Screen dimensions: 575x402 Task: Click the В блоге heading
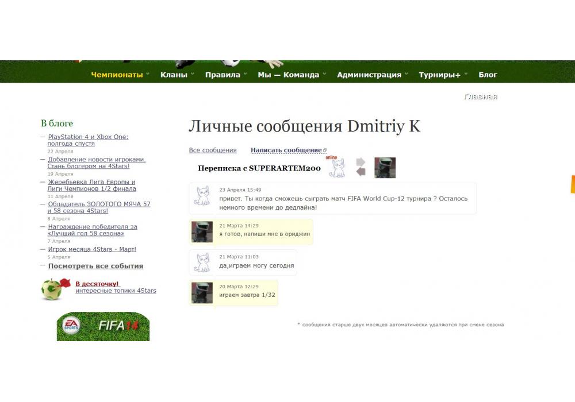tap(57, 123)
